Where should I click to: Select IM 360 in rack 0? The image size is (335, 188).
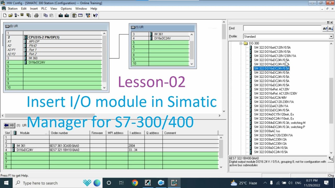(33, 58)
